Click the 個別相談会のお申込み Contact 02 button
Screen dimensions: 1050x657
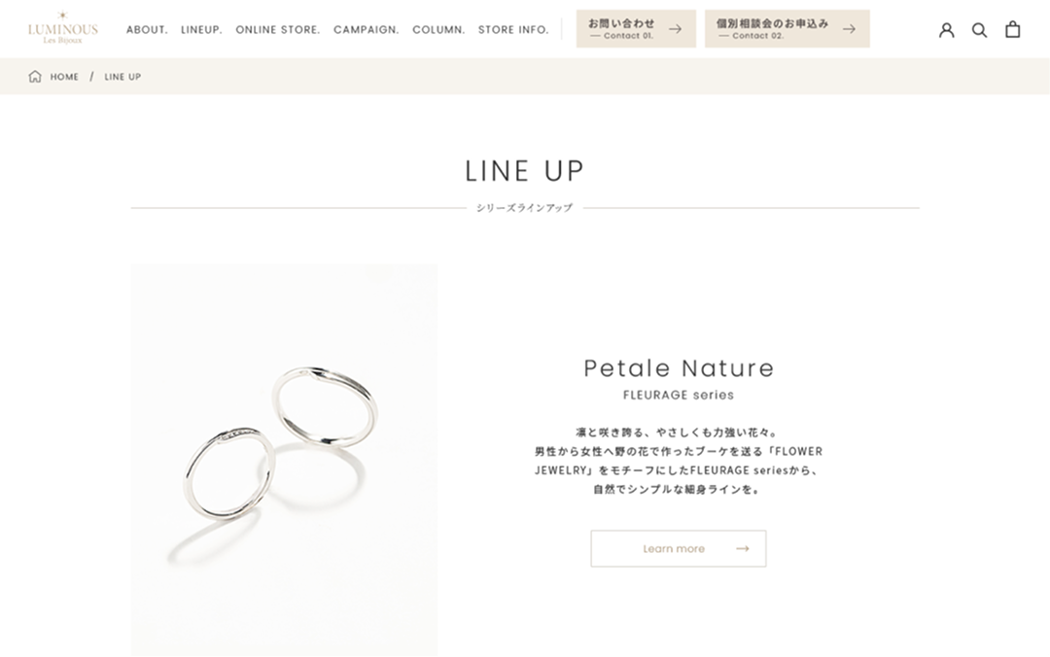coord(787,29)
